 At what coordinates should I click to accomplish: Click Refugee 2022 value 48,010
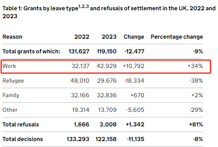tap(80, 81)
